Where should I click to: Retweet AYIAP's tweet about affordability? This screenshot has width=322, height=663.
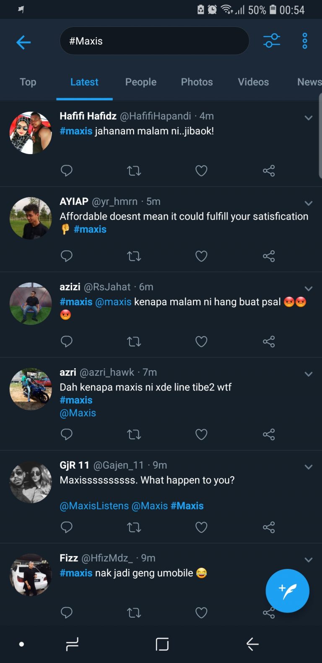(134, 256)
